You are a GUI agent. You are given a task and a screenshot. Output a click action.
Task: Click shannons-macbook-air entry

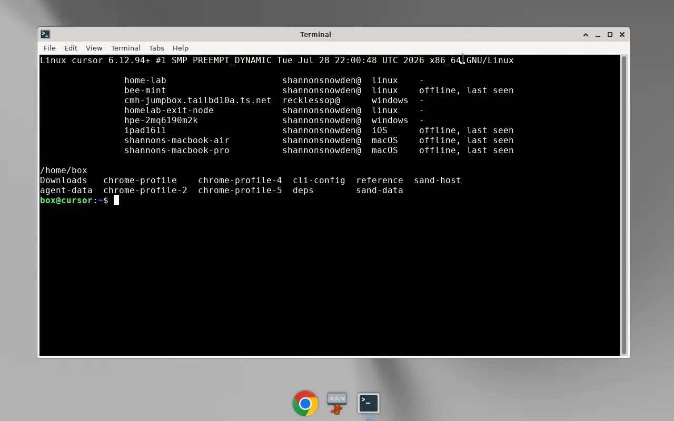(x=177, y=141)
